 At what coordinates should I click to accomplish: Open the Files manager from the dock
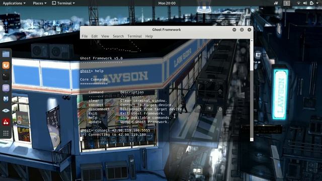coord(6,54)
